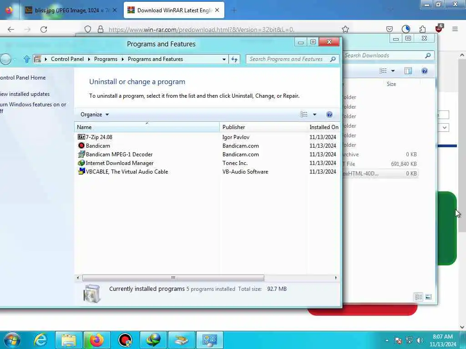466x349 pixels.
Task: Open the Firefox hamburger menu
Action: [x=455, y=29]
